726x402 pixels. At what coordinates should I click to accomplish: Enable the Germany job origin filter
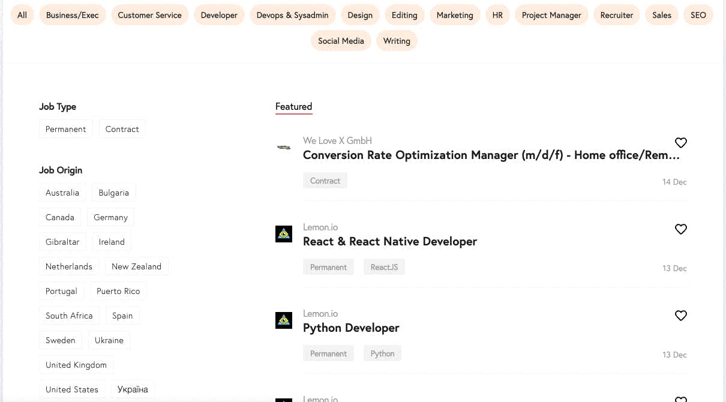110,217
